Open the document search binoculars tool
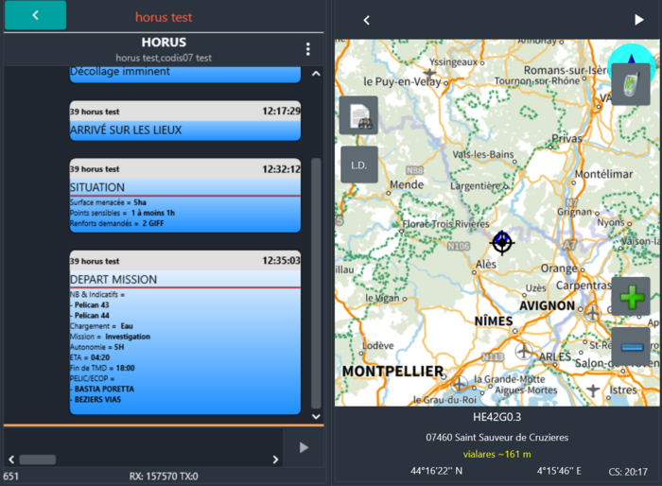The image size is (662, 486). point(358,115)
